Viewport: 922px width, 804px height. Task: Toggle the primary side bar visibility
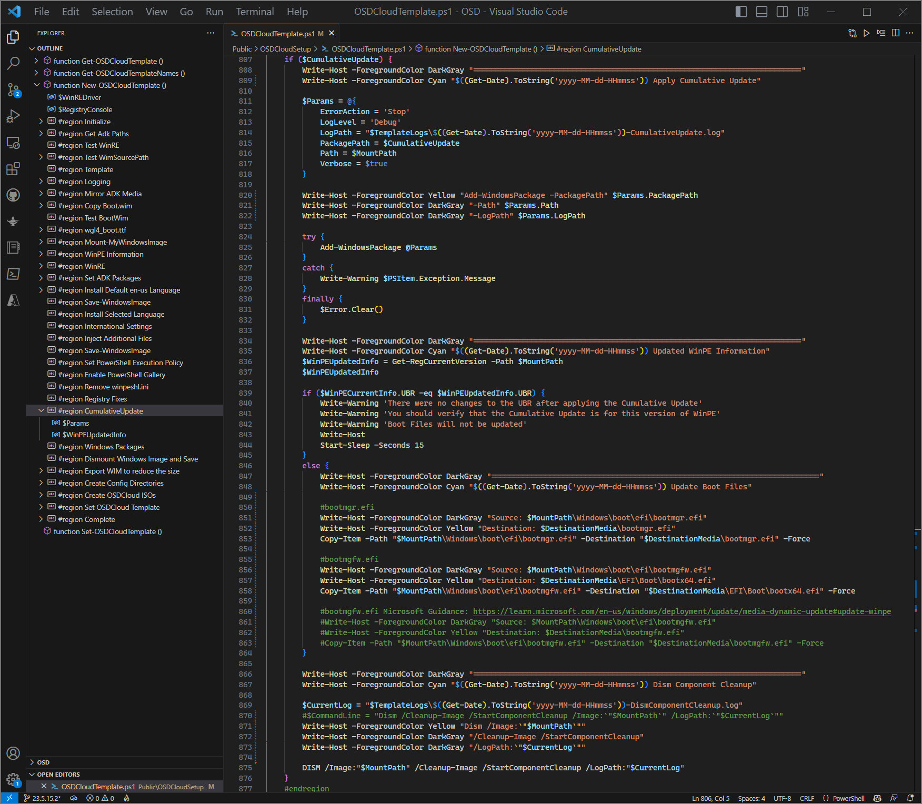coord(741,12)
